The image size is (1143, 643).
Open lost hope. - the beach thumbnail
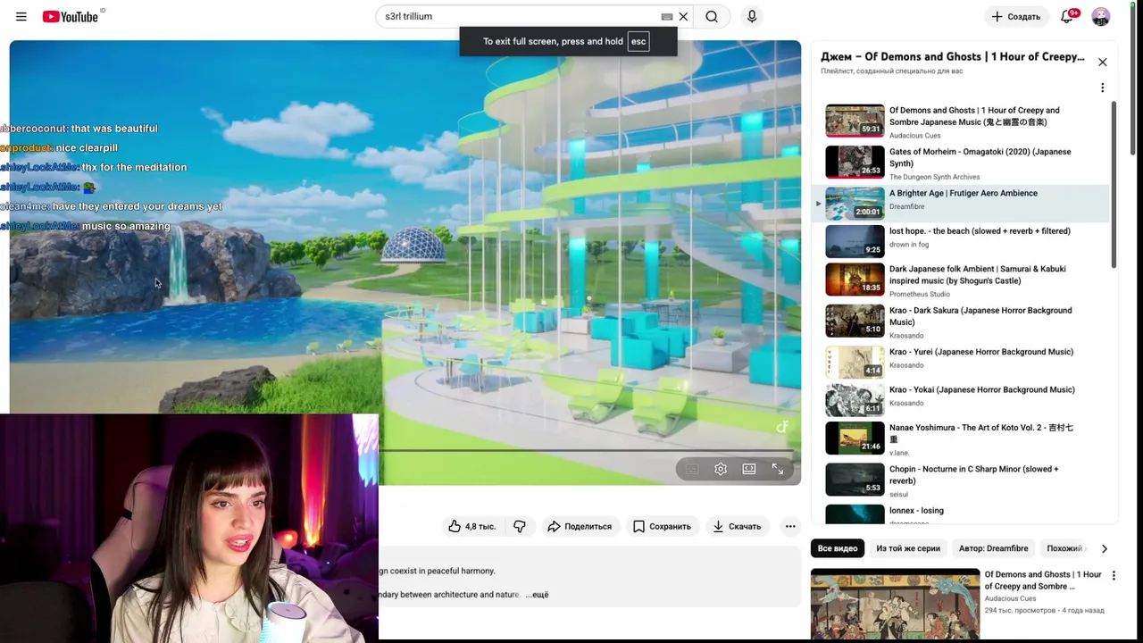coord(855,241)
